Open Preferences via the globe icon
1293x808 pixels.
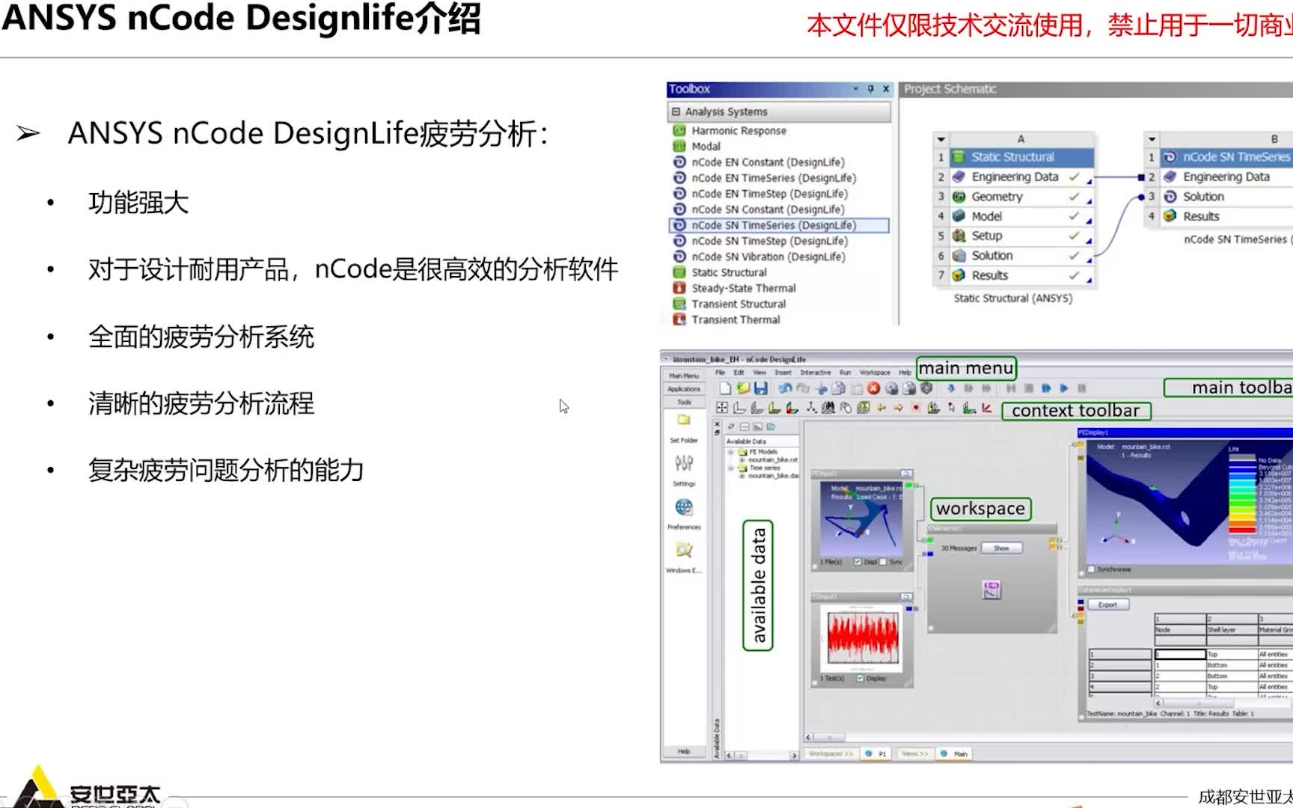tap(684, 506)
